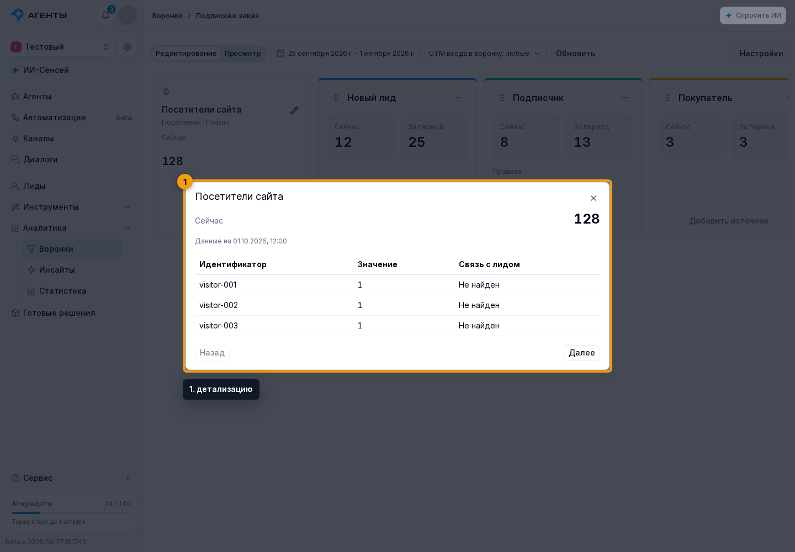Open the date range picker
This screenshot has height=552, width=795.
pos(345,54)
